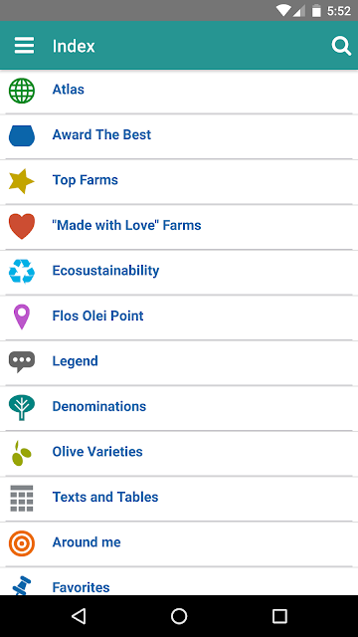Tap the grey table grid icon
The image size is (358, 637).
click(x=22, y=498)
